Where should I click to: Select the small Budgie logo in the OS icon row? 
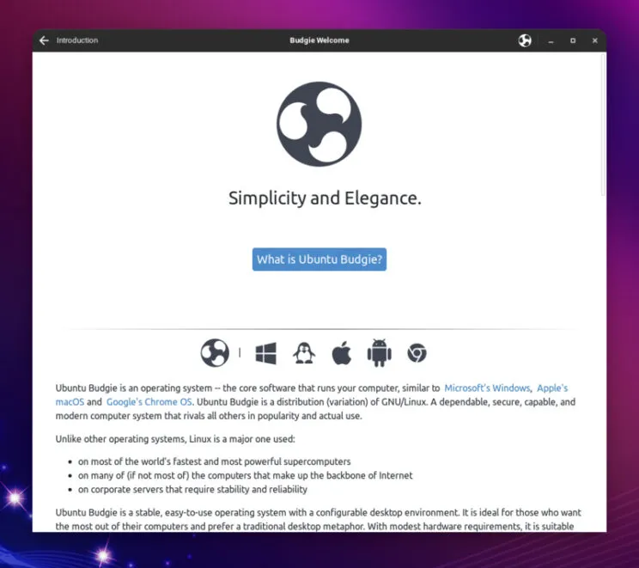(x=215, y=352)
